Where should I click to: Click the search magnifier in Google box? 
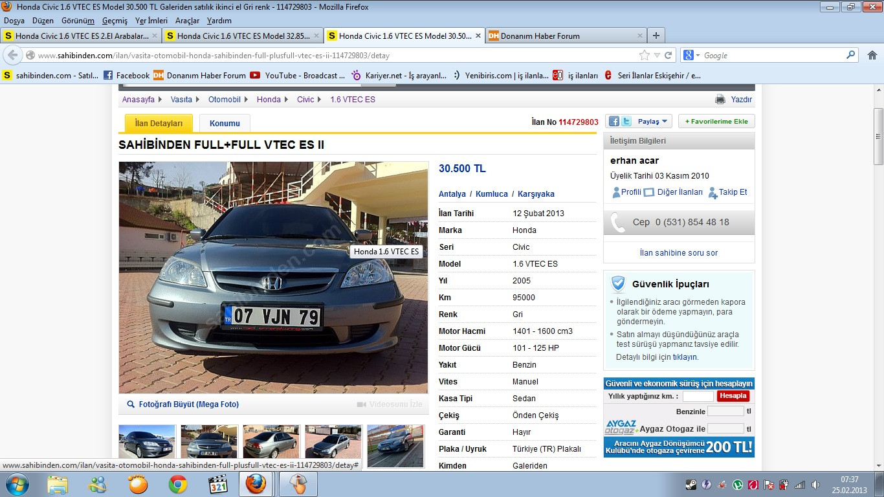[851, 56]
